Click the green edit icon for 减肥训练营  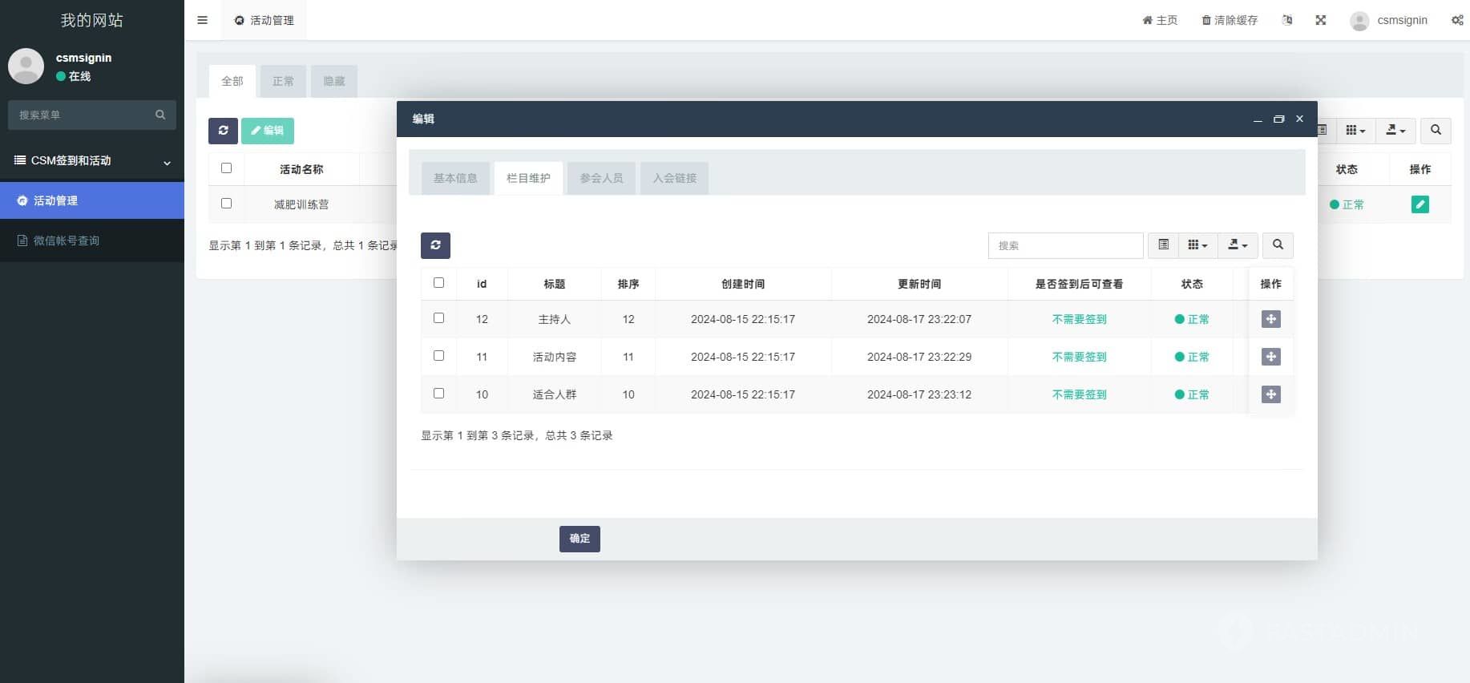point(1420,204)
